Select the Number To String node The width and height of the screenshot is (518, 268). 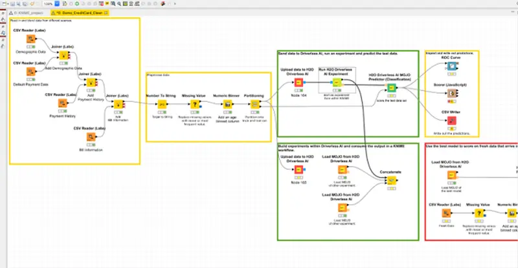click(162, 104)
